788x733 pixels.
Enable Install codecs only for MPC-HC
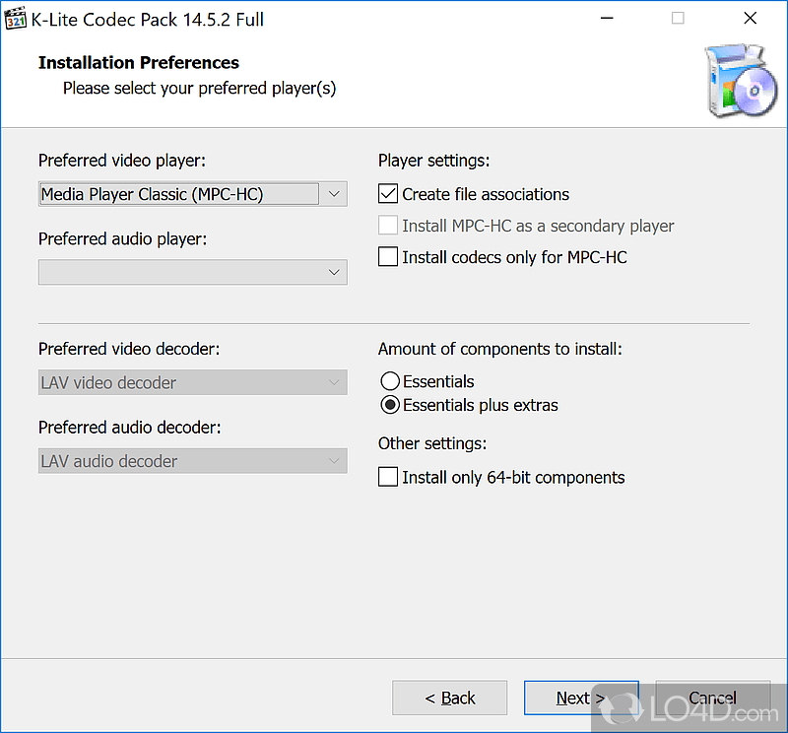(x=387, y=258)
